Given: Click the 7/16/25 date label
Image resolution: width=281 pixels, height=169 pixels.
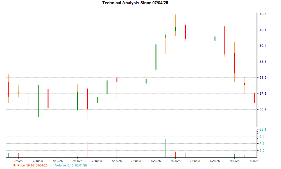Looking at the screenshot, I should [x=97, y=161].
